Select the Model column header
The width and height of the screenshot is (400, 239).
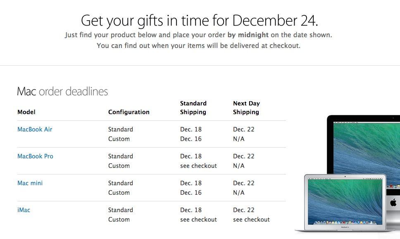point(26,112)
